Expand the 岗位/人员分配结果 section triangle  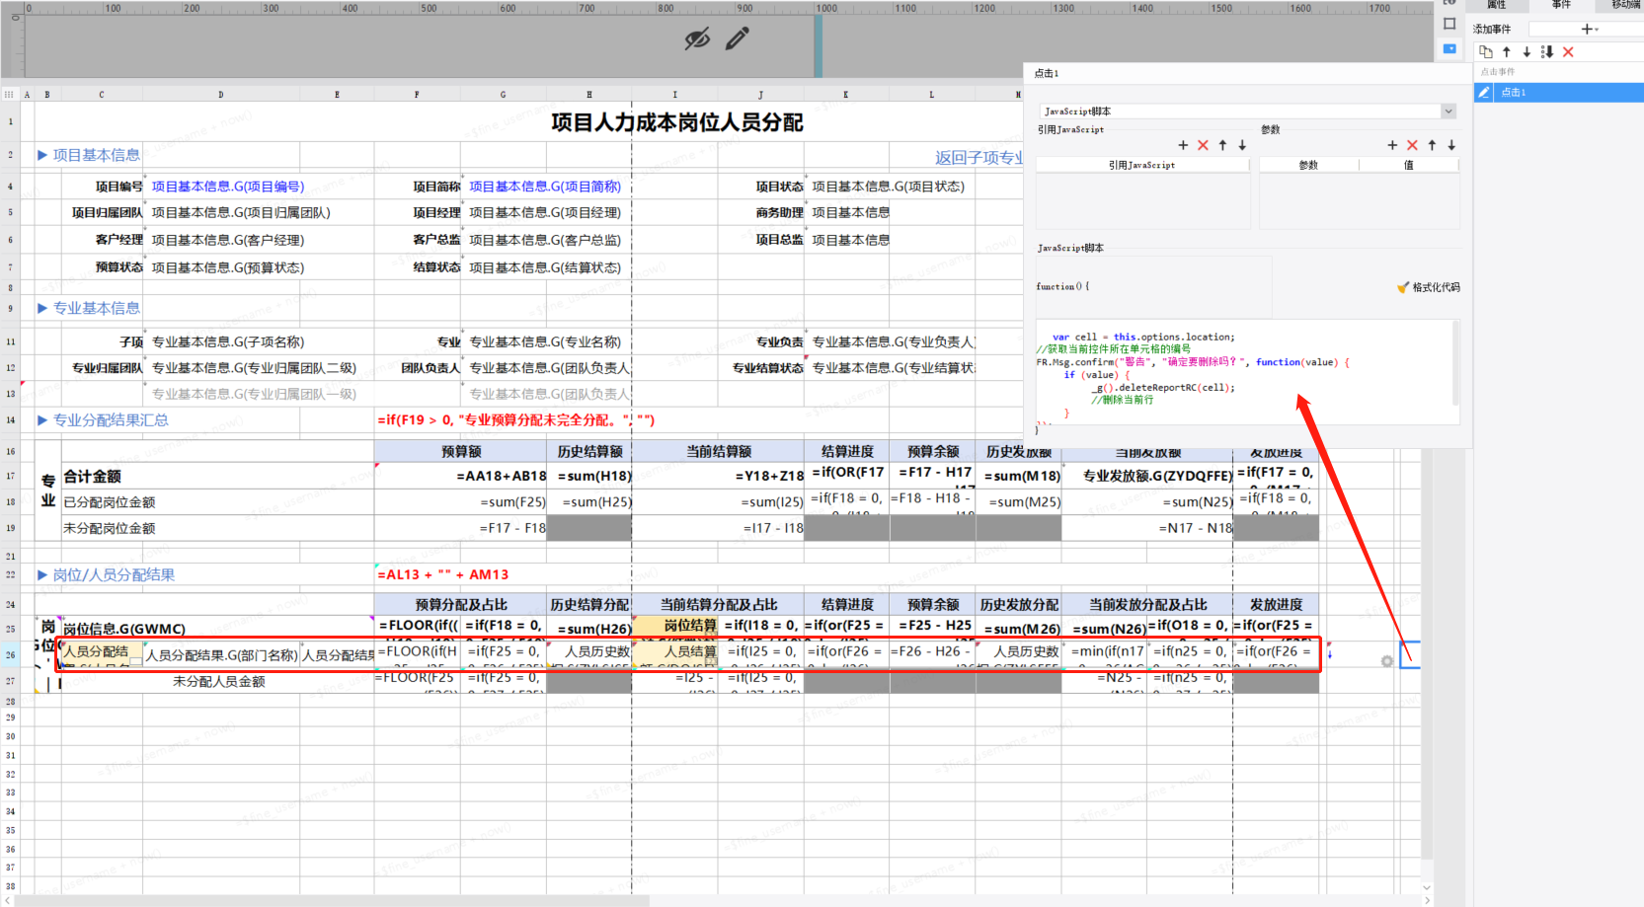click(x=42, y=574)
